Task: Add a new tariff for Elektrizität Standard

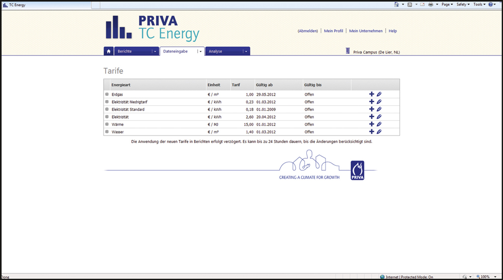Action: pos(372,109)
